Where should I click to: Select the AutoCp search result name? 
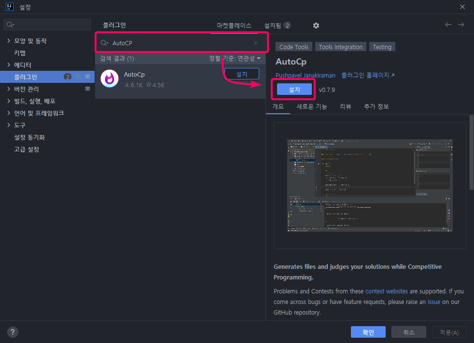[134, 74]
